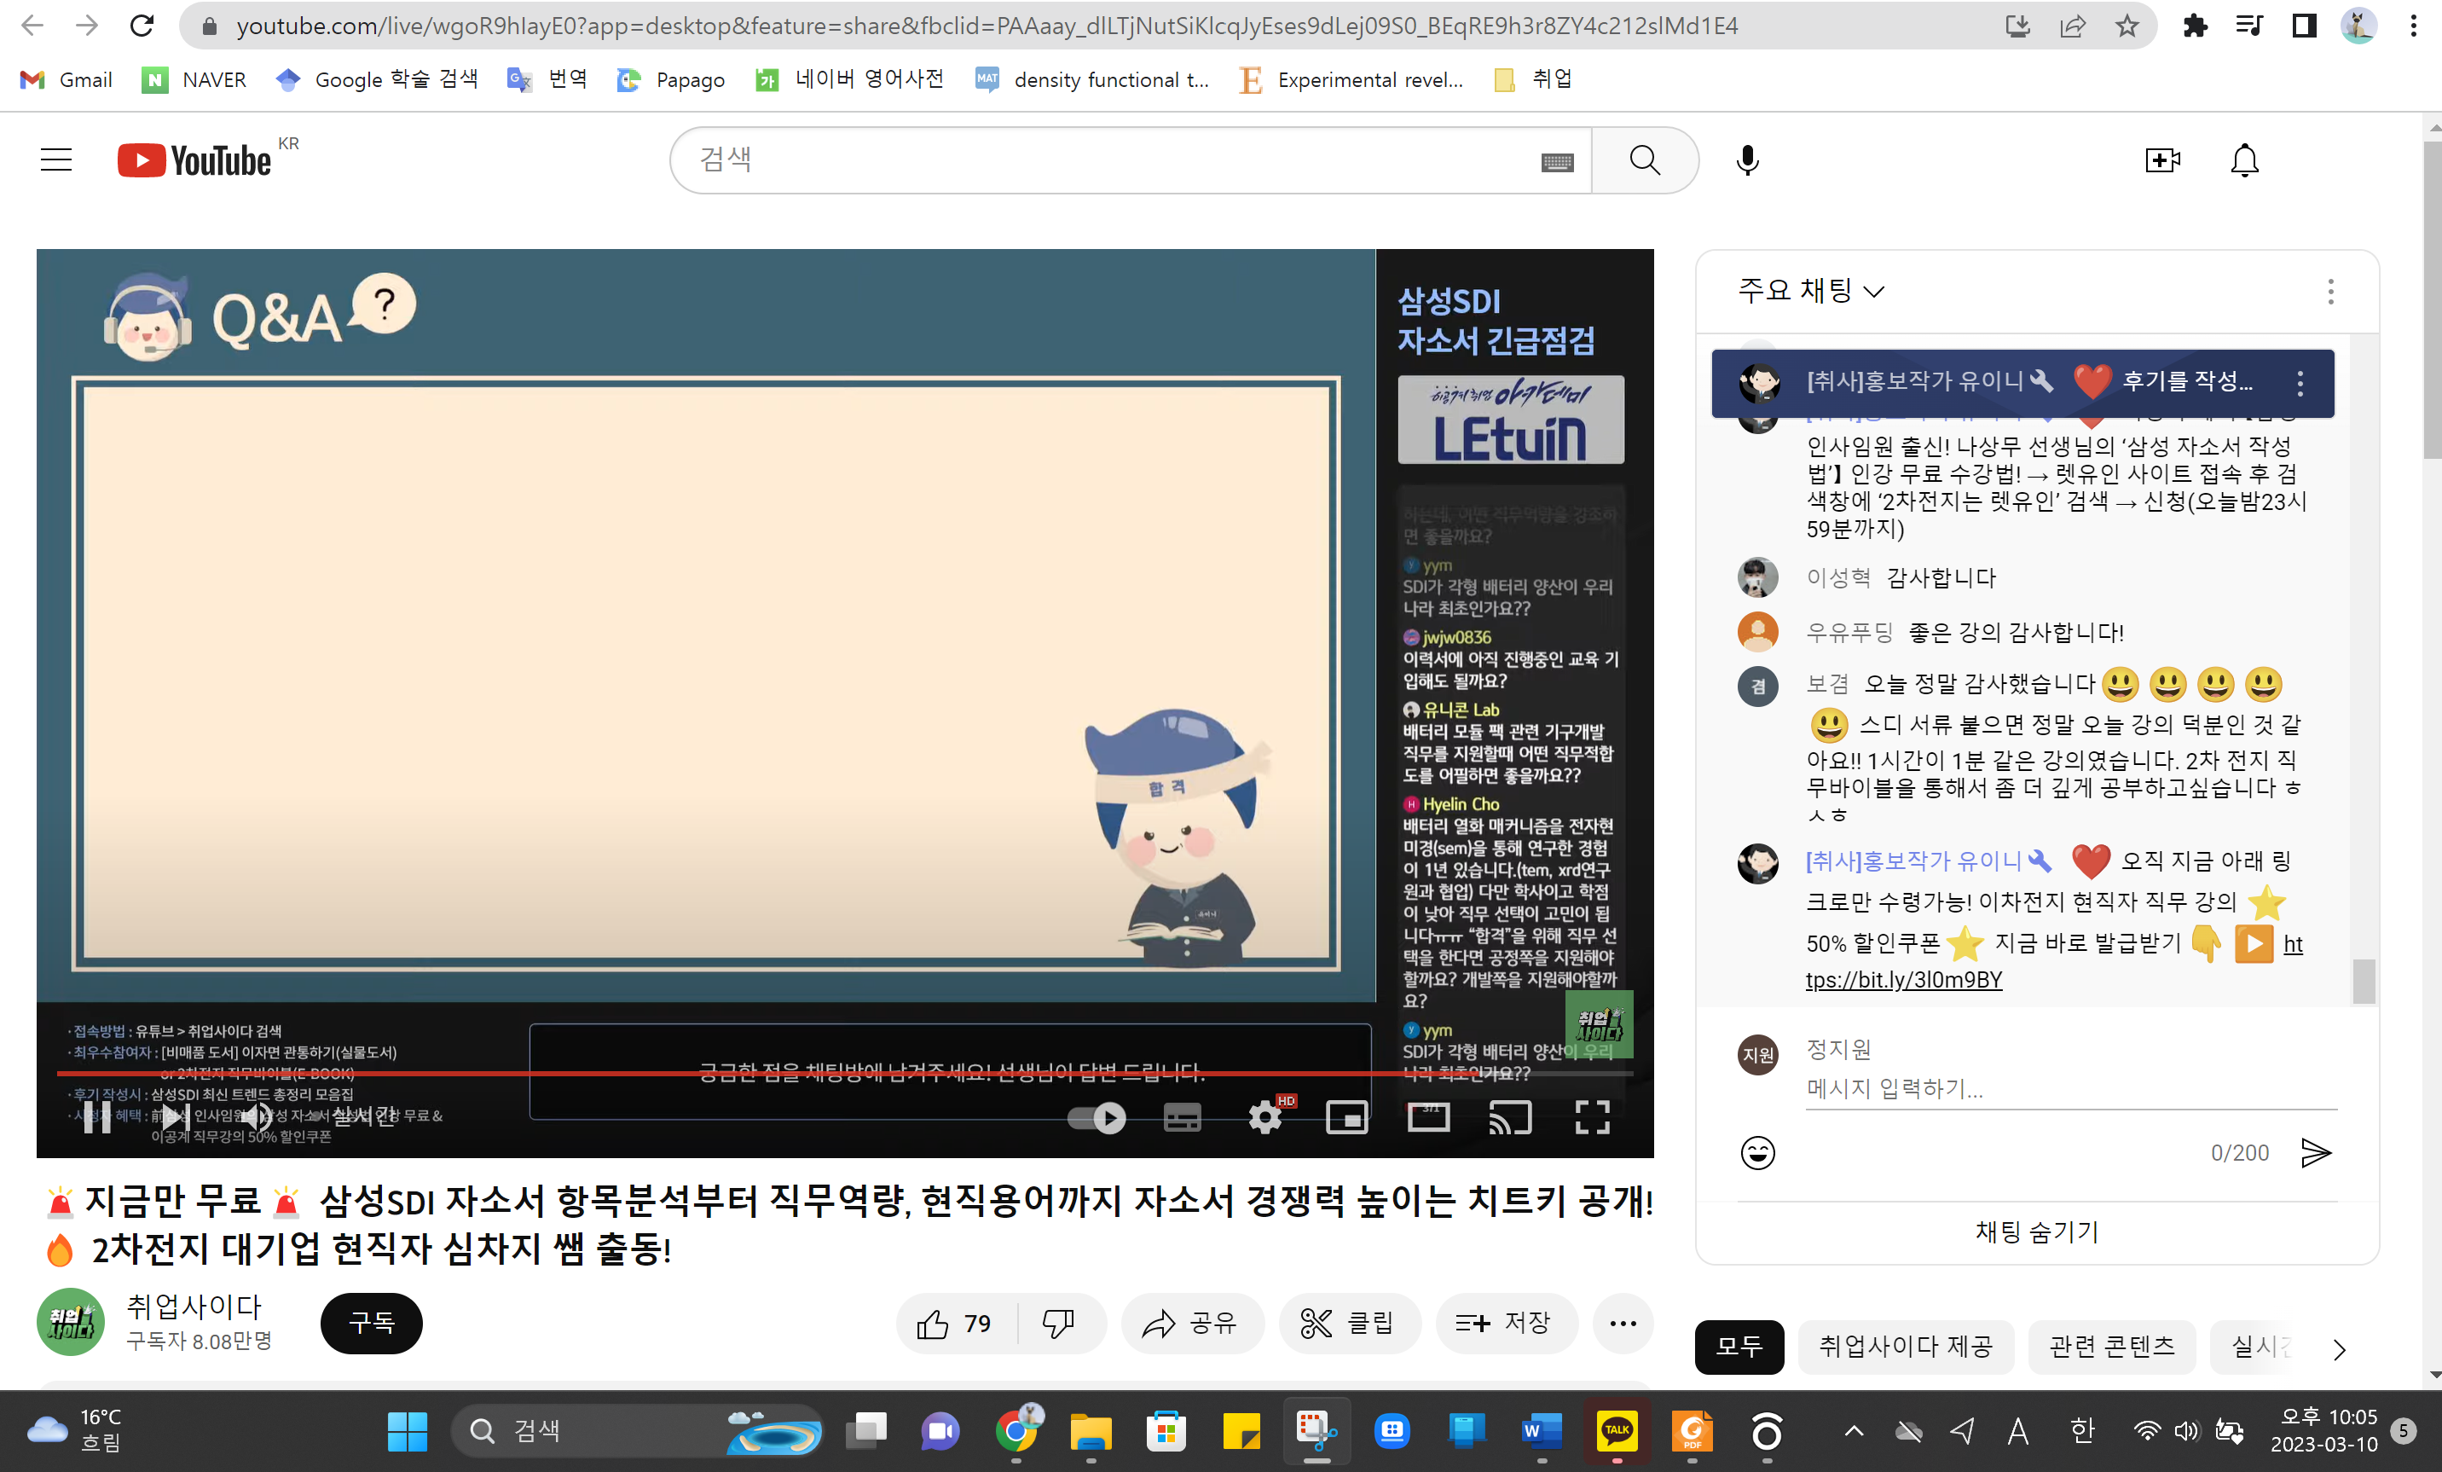This screenshot has height=1472, width=2442.
Task: Show more filter chips with arrow
Action: tap(2339, 1348)
